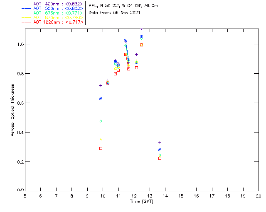Screen dimensions: 266x212
Task: Click the PML station coordinates text
Action: 123,6
